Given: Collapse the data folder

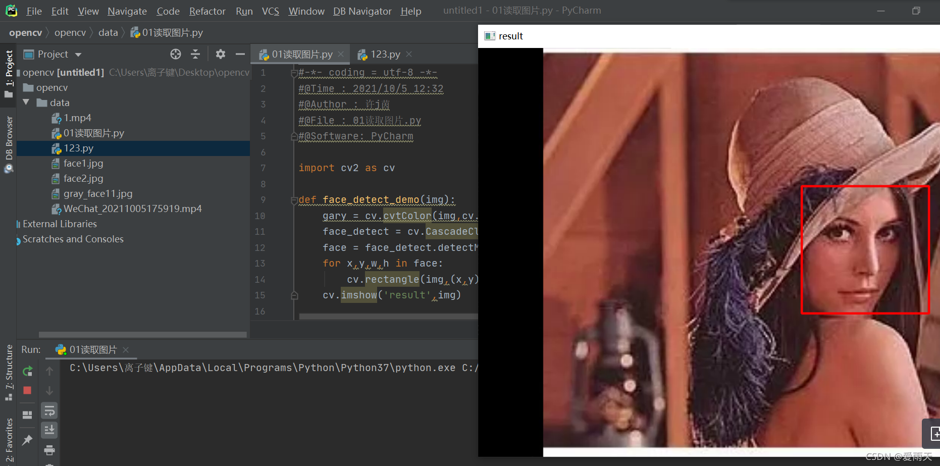Looking at the screenshot, I should [x=26, y=102].
